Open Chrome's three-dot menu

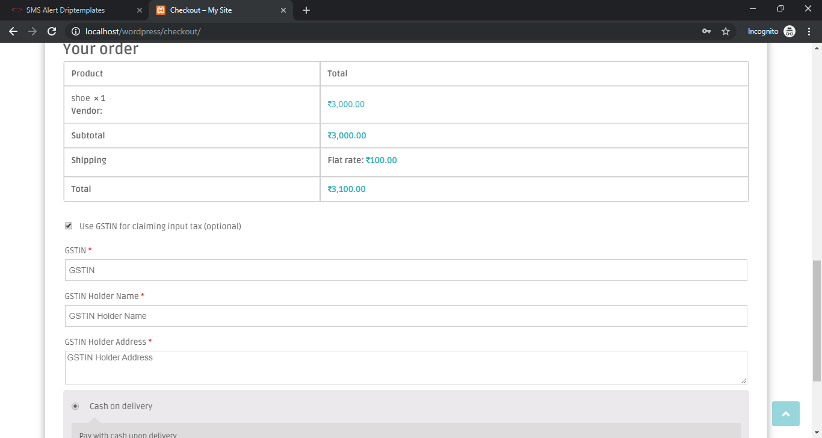pyautogui.click(x=809, y=31)
